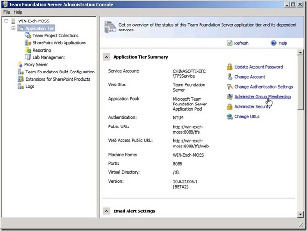Screen dimensions: 307x231
Task: Select the Proxy Server node
Action: (x=36, y=64)
